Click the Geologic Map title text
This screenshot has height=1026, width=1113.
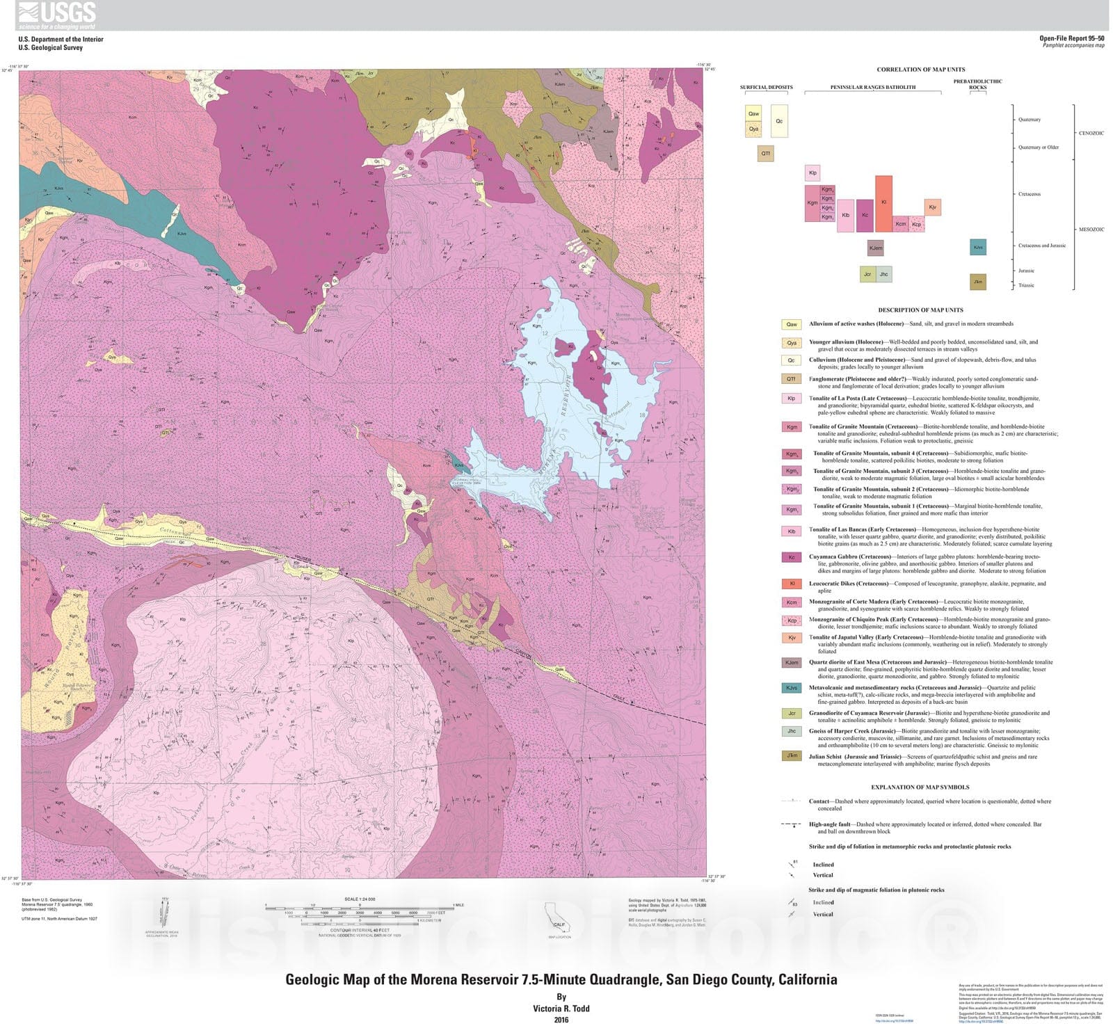pos(561,979)
